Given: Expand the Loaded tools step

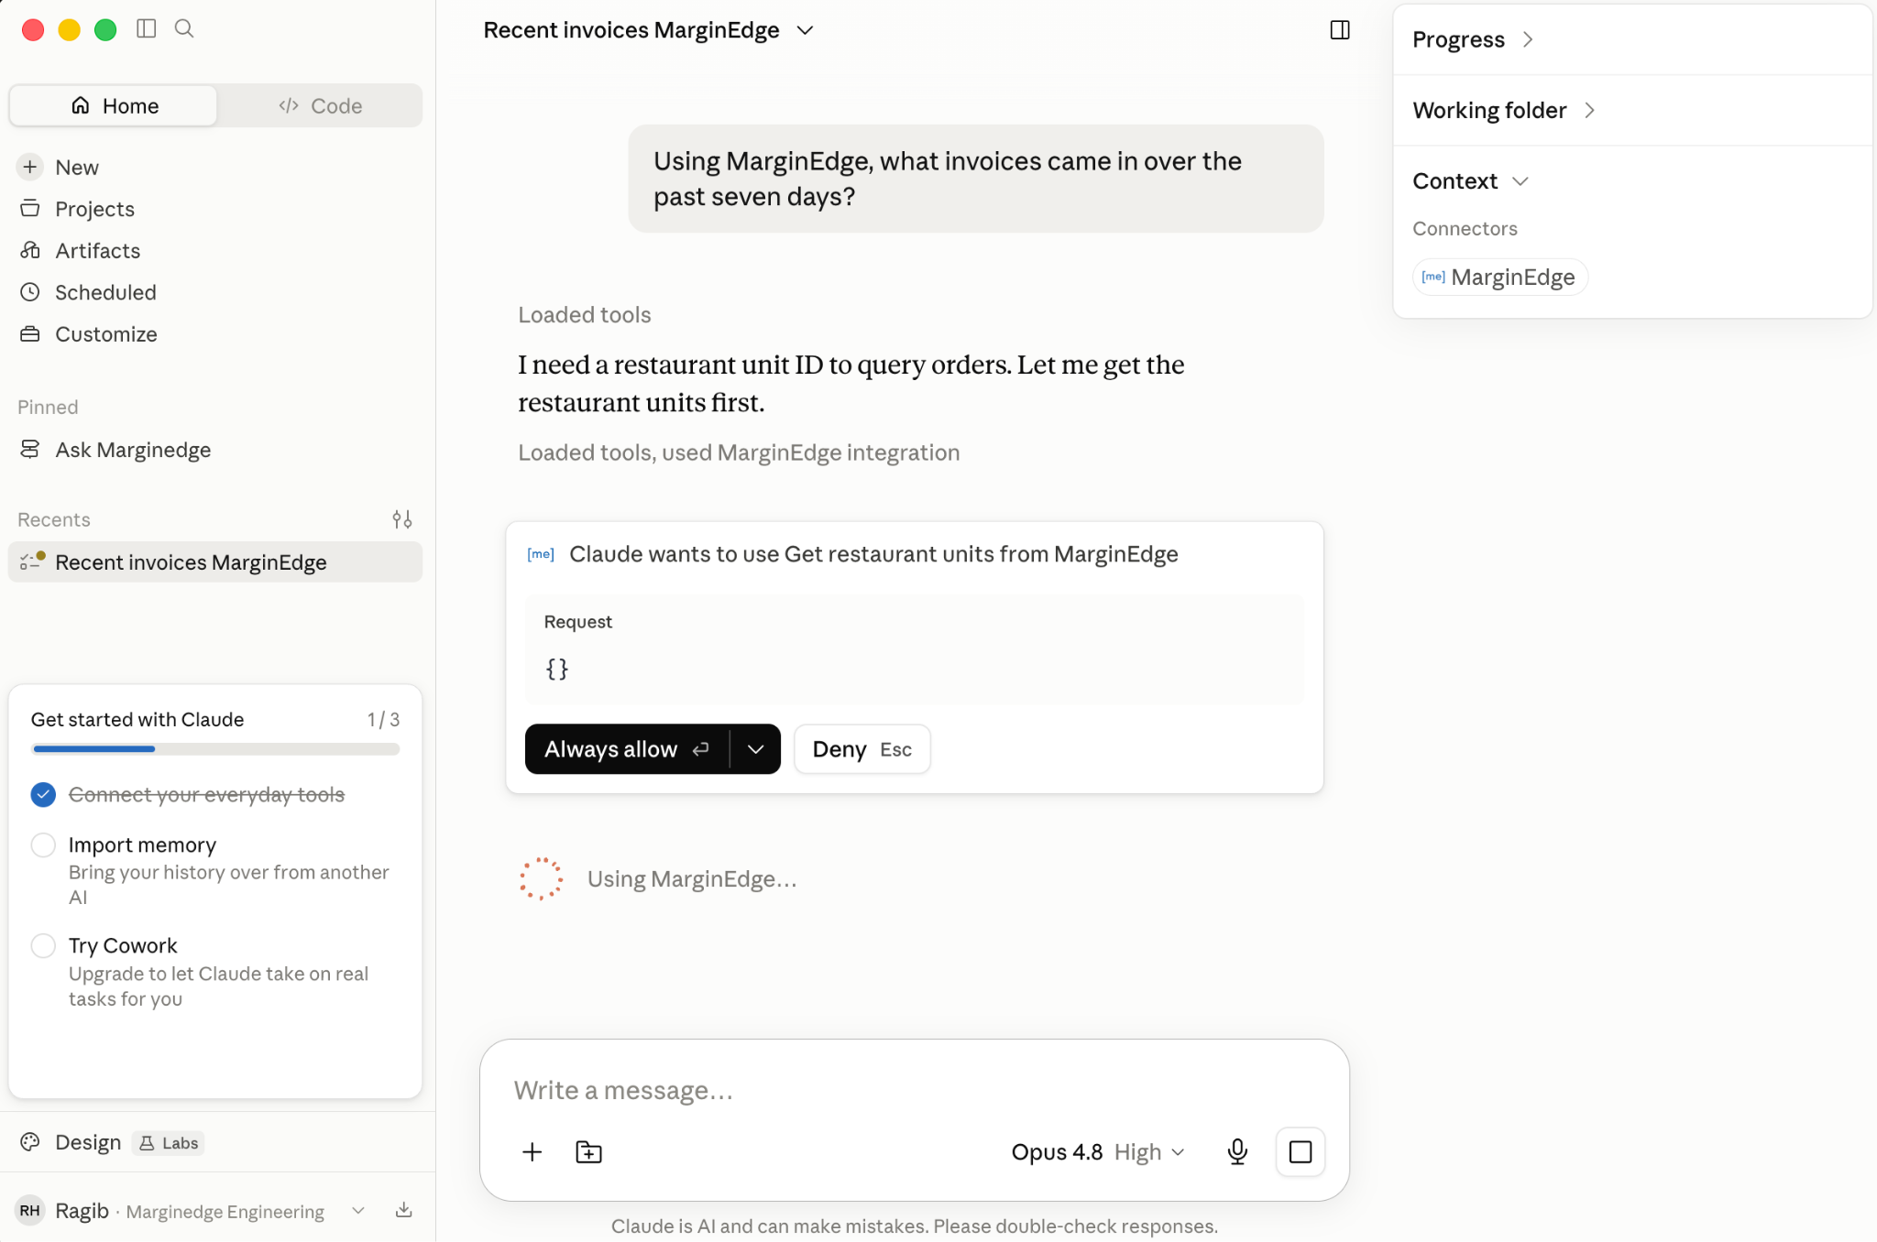Looking at the screenshot, I should [585, 315].
